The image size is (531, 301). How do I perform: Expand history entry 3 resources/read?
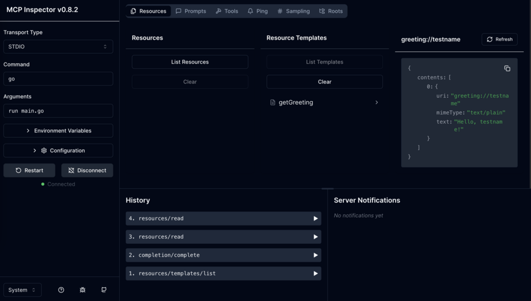pyautogui.click(x=223, y=237)
